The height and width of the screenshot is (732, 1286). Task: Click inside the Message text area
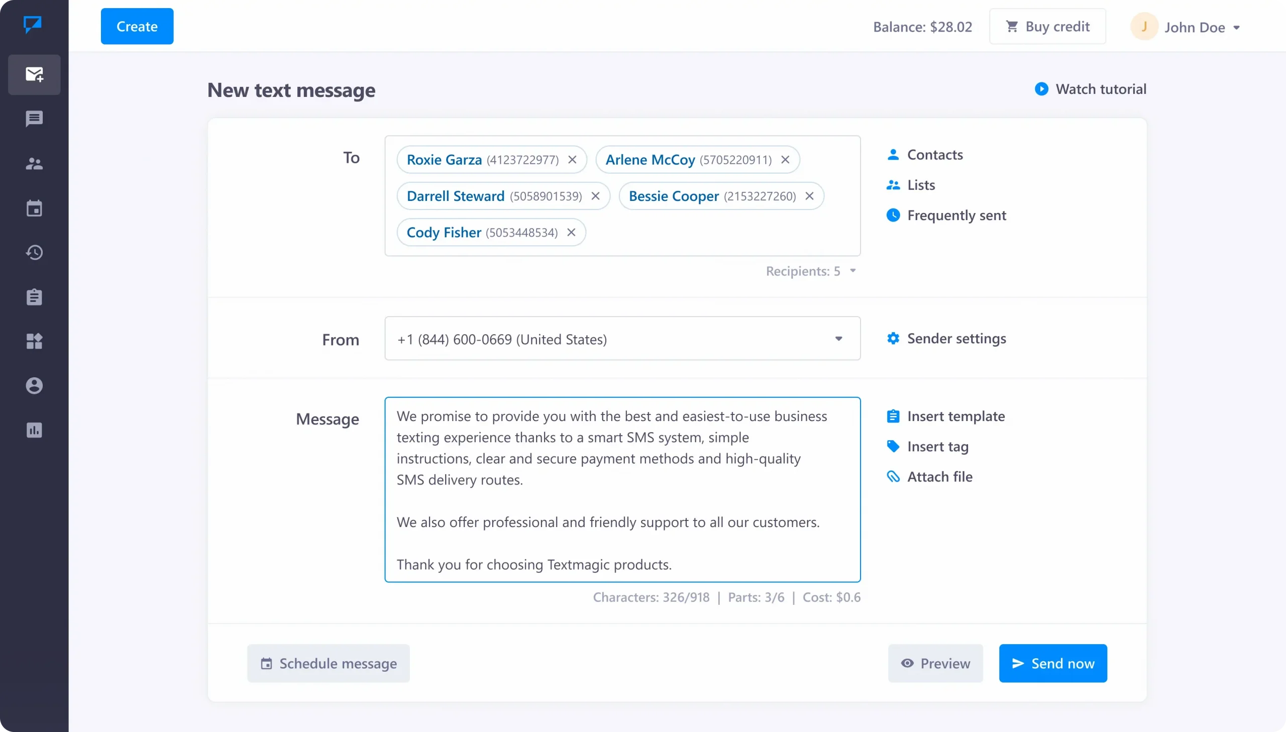(x=622, y=490)
